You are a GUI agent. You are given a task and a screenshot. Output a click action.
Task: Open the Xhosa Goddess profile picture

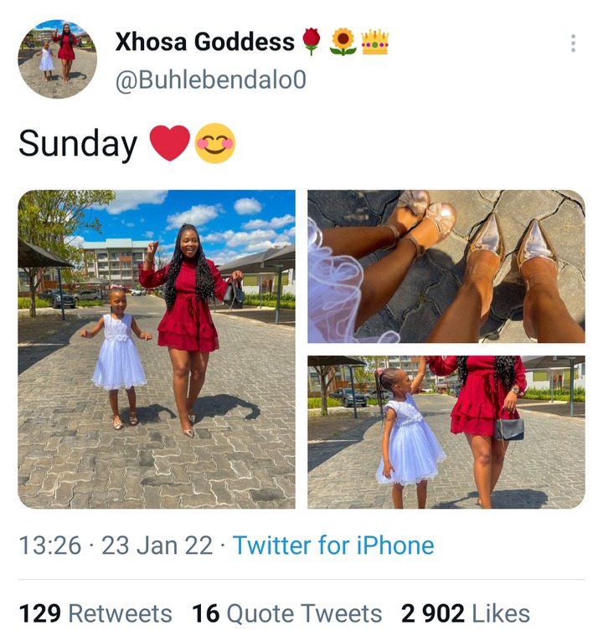click(x=58, y=59)
